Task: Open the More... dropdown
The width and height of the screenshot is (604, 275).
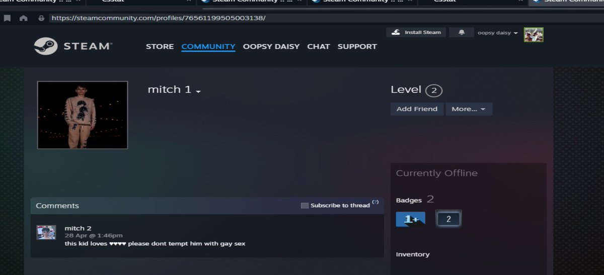Action: [x=469, y=109]
